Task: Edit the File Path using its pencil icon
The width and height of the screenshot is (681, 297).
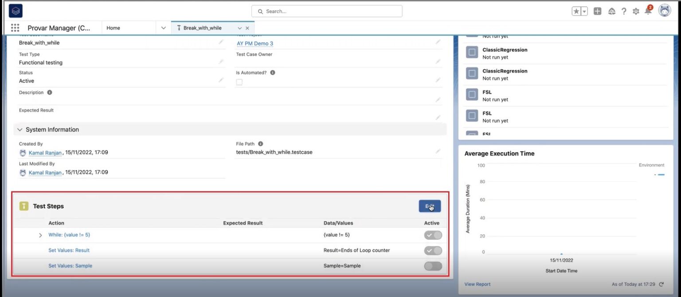Action: tap(438, 151)
